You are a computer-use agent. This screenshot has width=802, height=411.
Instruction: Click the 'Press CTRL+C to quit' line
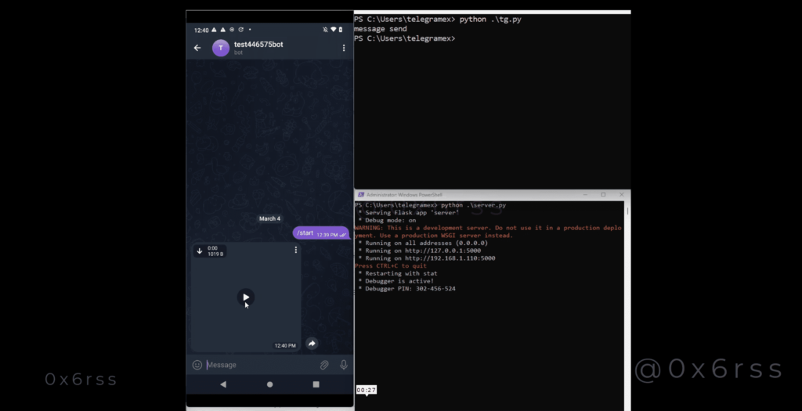point(390,266)
